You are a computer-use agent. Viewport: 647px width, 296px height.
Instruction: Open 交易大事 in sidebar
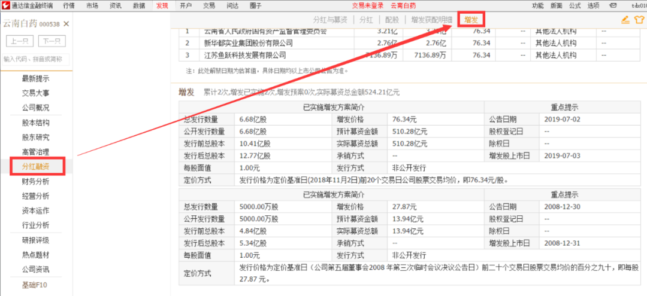point(35,93)
